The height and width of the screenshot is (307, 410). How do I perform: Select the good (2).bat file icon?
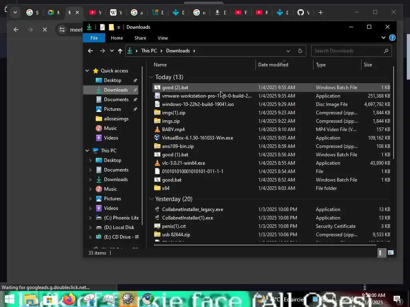157,88
